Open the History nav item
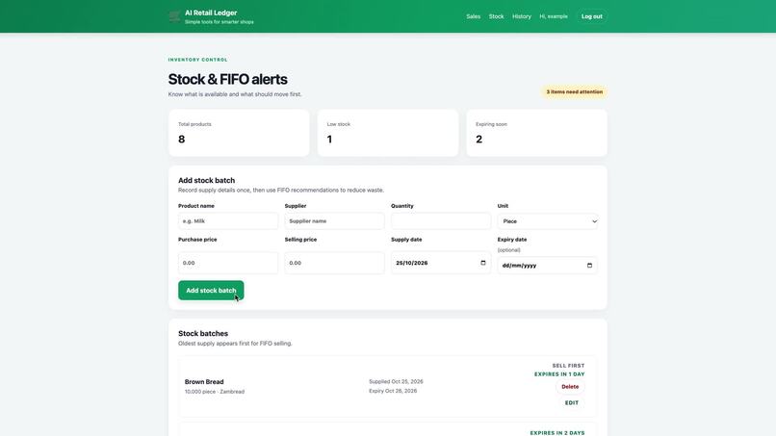The width and height of the screenshot is (776, 436). point(522,16)
